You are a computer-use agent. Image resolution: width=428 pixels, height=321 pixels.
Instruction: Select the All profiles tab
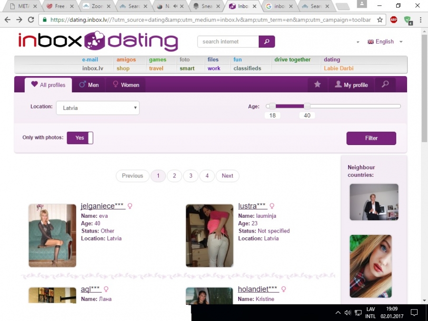tap(48, 85)
